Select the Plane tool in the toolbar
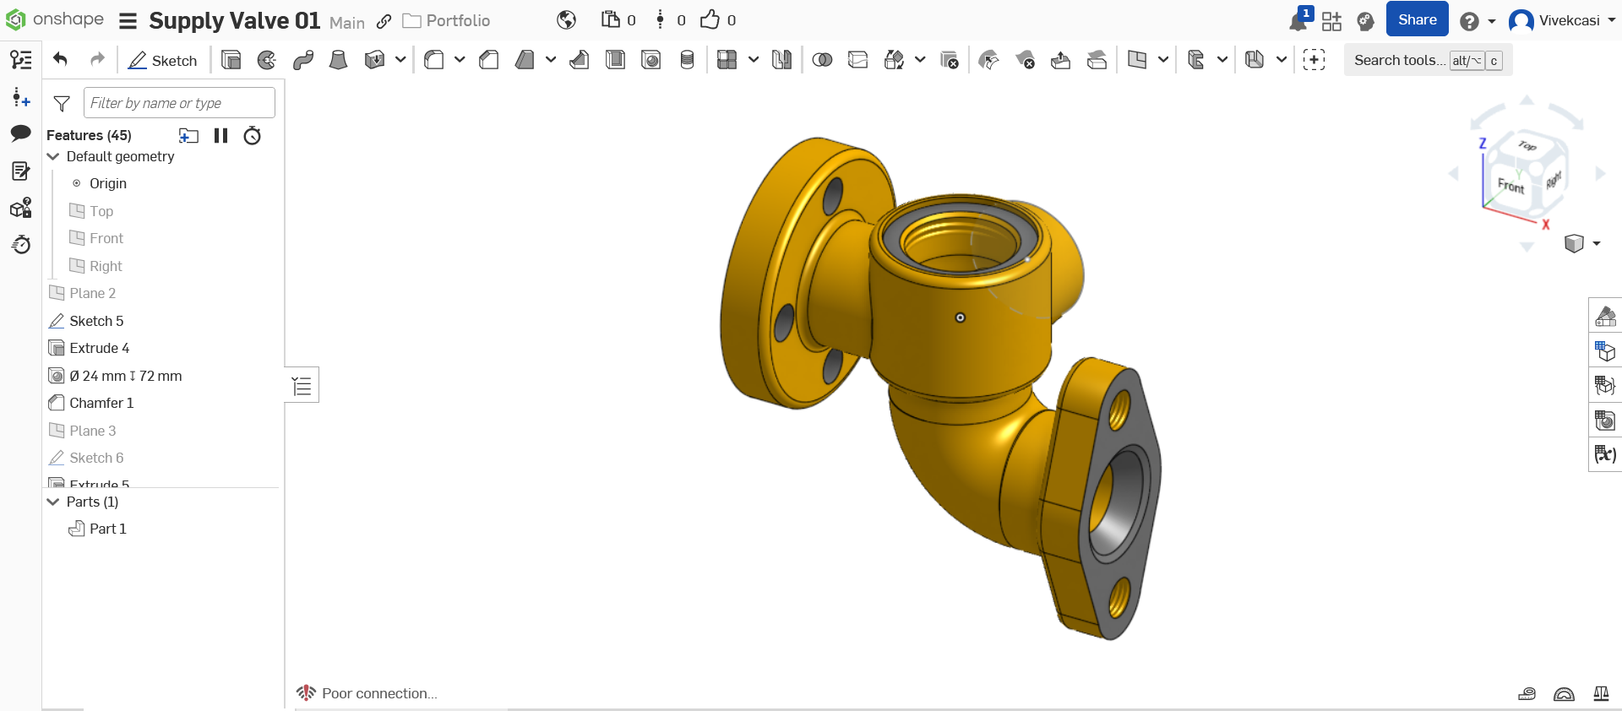The image size is (1622, 711). pyautogui.click(x=1137, y=60)
